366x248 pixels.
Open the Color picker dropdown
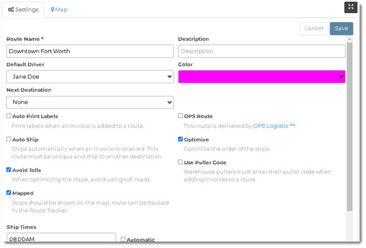[262, 77]
